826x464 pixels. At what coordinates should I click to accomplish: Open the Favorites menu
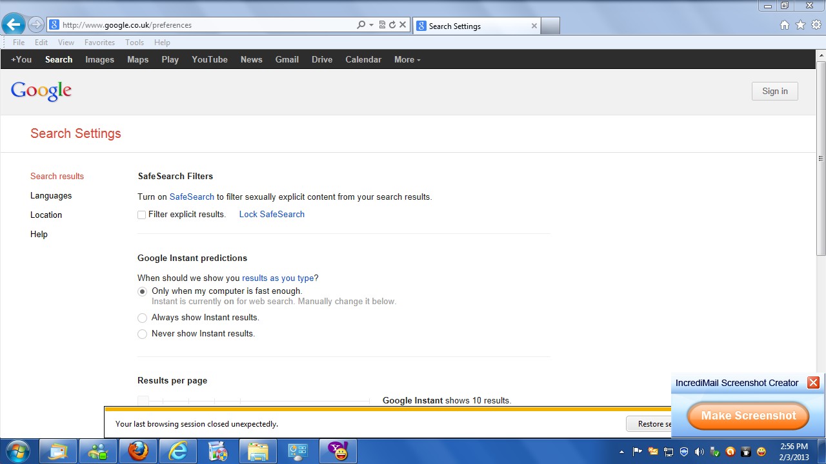[99, 43]
